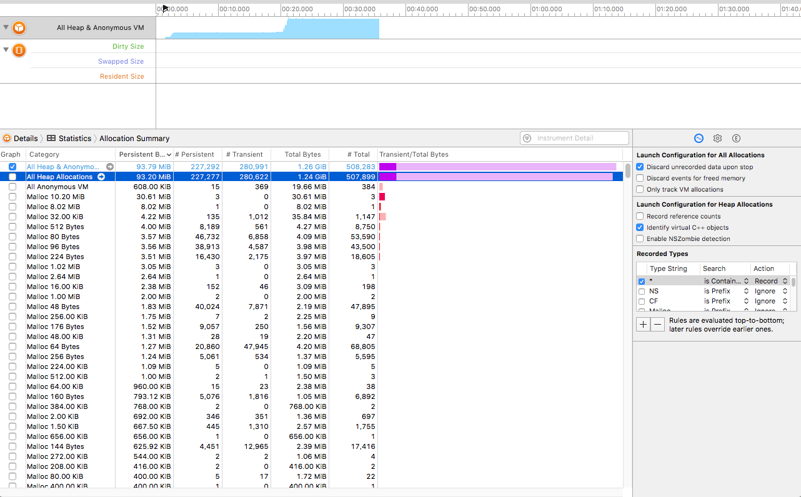Click the orange Details icon in jump bar
The image size is (801, 497).
click(x=6, y=139)
